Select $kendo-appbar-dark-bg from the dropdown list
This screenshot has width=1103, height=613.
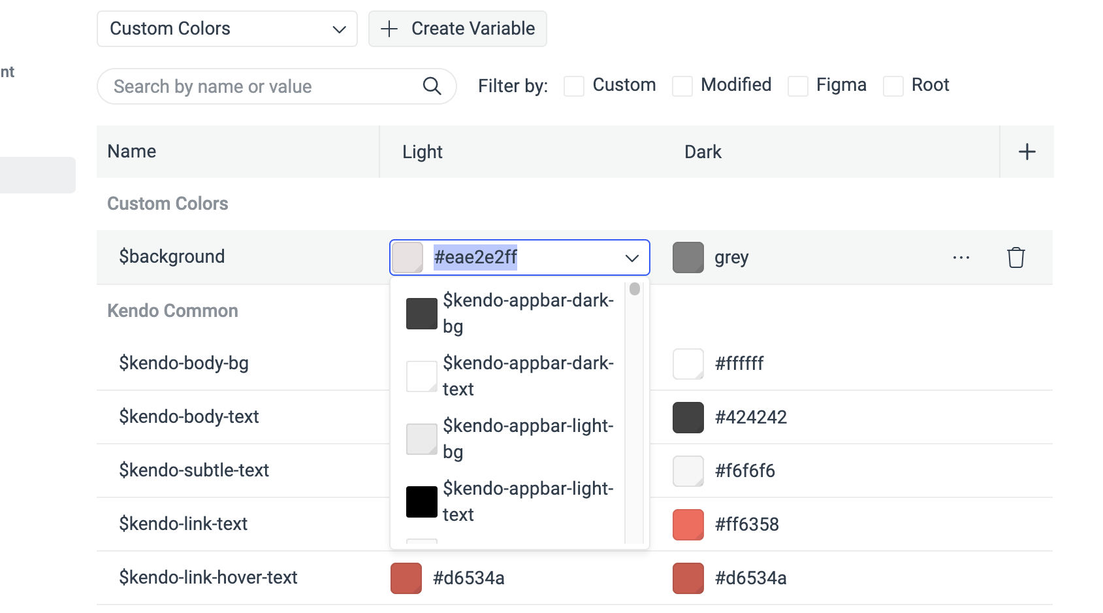pyautogui.click(x=528, y=313)
